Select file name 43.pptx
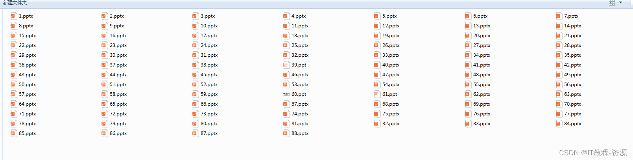Viewport: 633px width, 160px height. pyautogui.click(x=28, y=75)
